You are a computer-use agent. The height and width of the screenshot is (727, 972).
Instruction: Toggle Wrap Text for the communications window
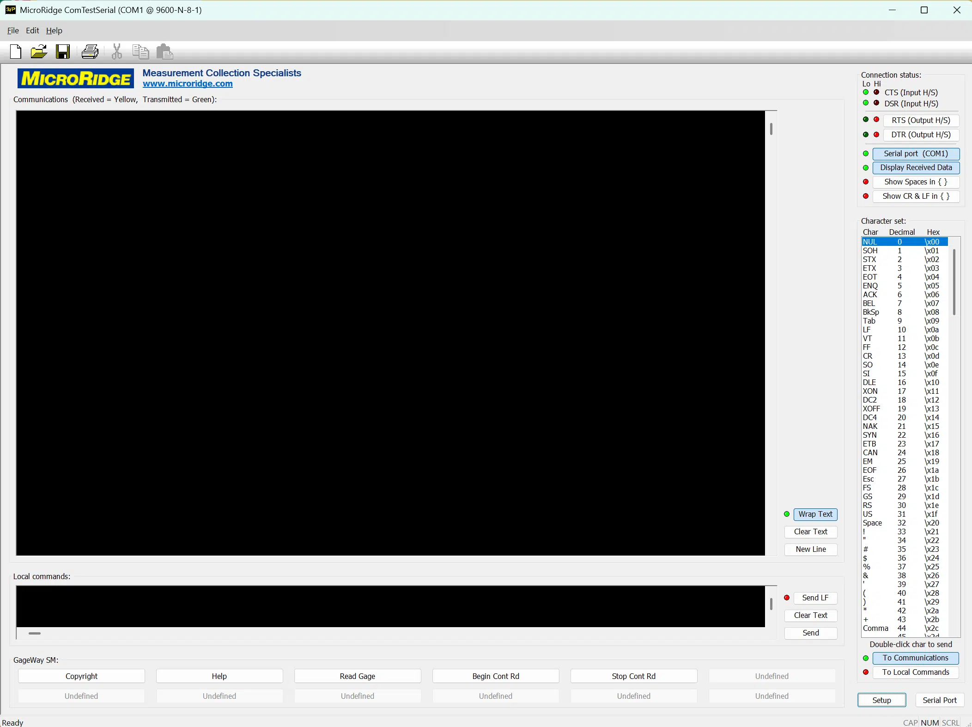(x=815, y=514)
